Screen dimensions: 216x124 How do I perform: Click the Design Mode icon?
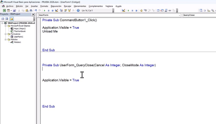coord(57,11)
